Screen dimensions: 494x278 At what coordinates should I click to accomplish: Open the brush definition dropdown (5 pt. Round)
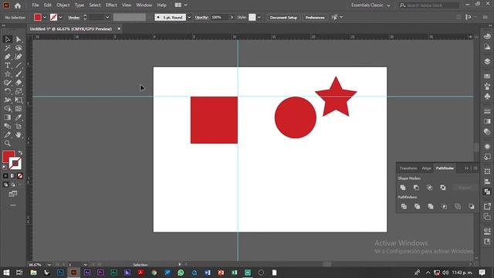(x=189, y=17)
